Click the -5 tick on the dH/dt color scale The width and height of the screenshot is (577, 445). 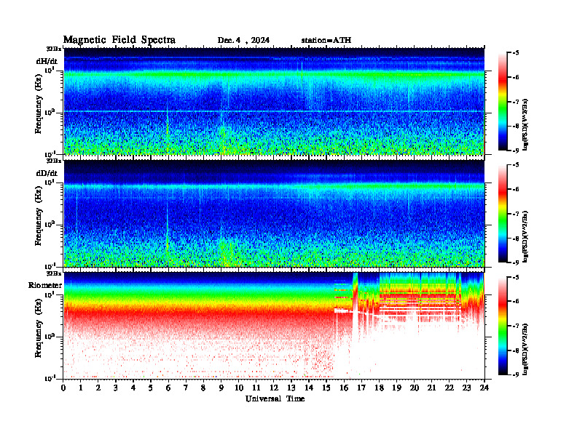tap(516, 53)
